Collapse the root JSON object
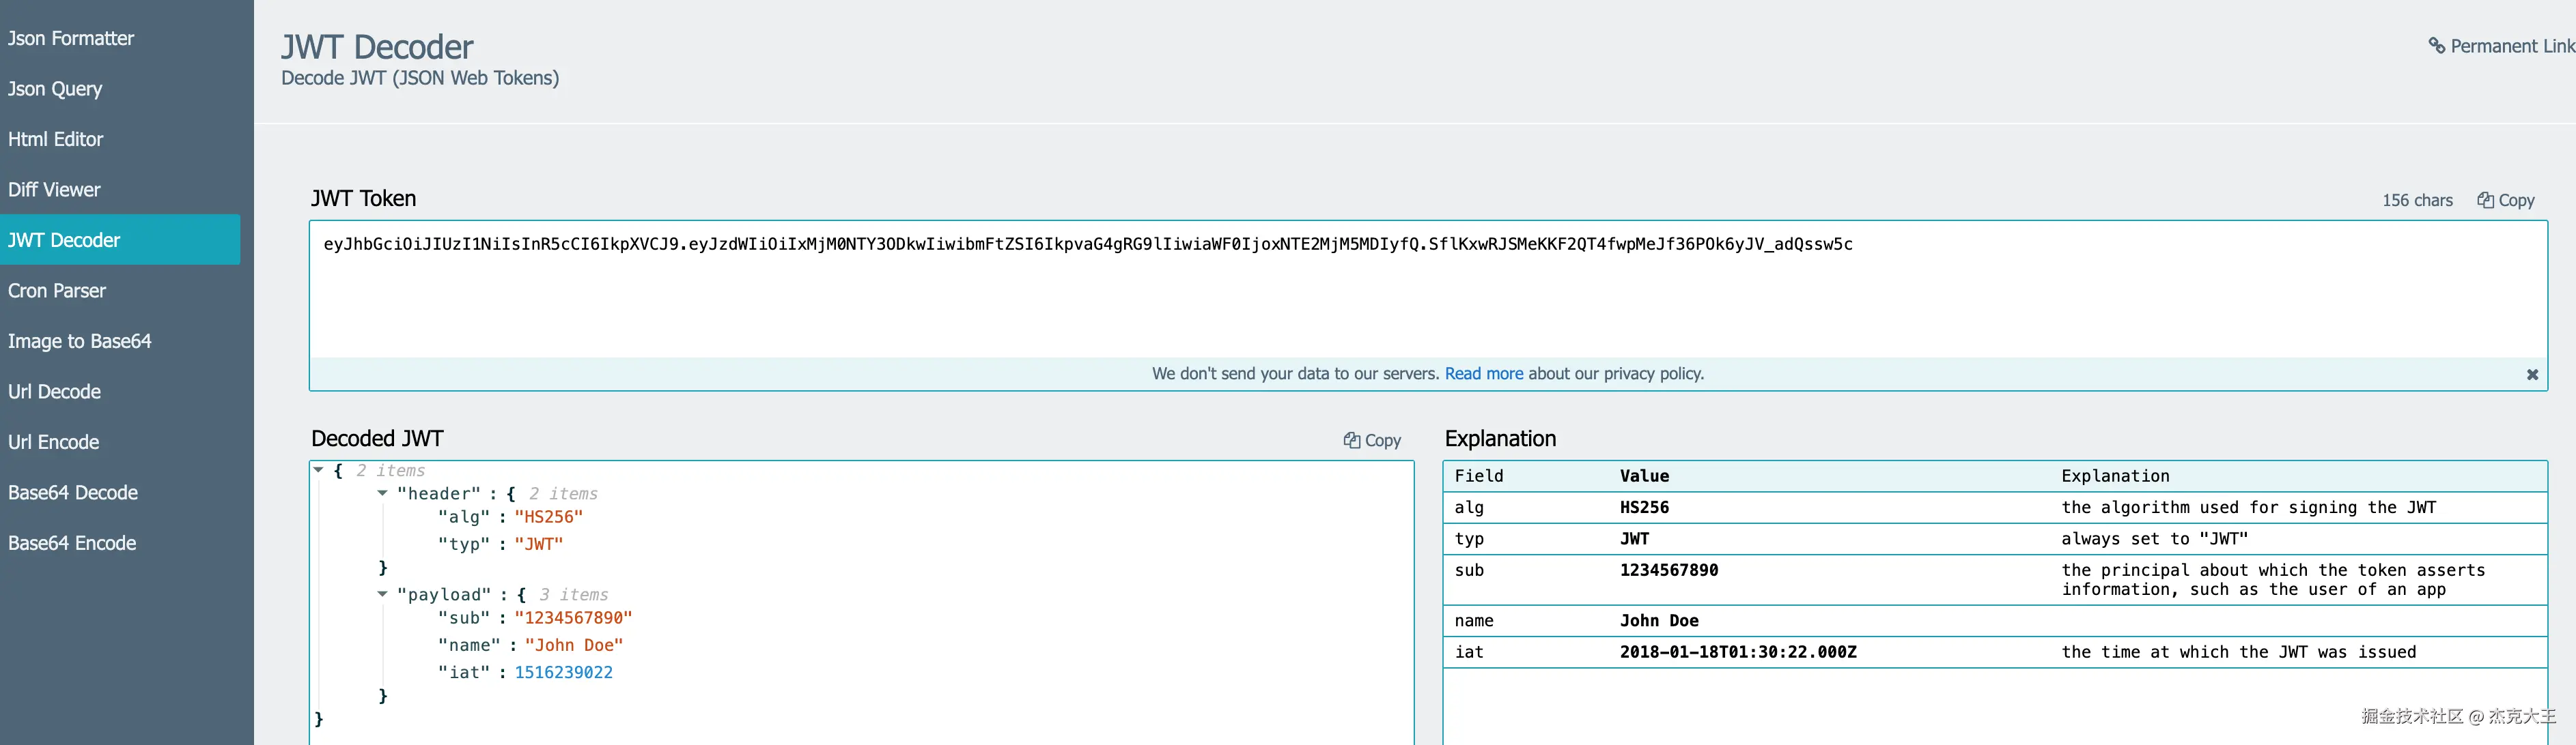2576x745 pixels. click(318, 470)
